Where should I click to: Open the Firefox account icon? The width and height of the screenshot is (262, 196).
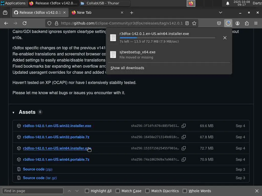tap(237, 23)
